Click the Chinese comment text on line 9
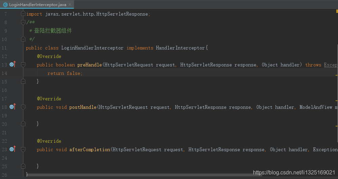This screenshot has width=338, height=179. pos(53,31)
